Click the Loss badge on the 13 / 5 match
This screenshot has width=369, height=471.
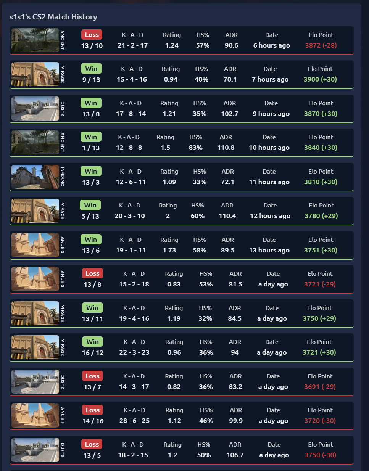tap(92, 444)
